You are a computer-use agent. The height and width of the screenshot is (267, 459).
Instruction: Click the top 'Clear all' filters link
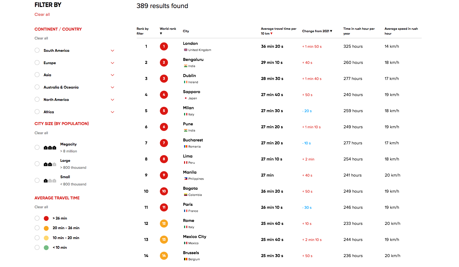coord(42,14)
